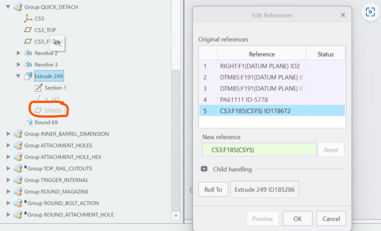Screen dimensions: 381x231
Task: Confirm changes with the OK button
Action: click(297, 218)
